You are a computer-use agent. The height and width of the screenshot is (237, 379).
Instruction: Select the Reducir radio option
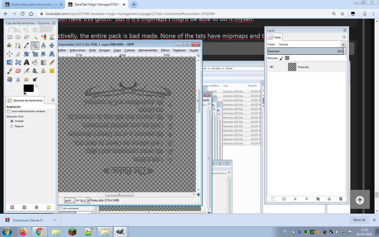pos(12,126)
